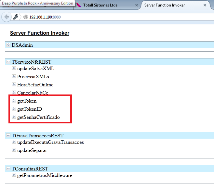The image size is (214, 188).
Task: Click the HoraSefazOnline label
Action: tap(35, 85)
